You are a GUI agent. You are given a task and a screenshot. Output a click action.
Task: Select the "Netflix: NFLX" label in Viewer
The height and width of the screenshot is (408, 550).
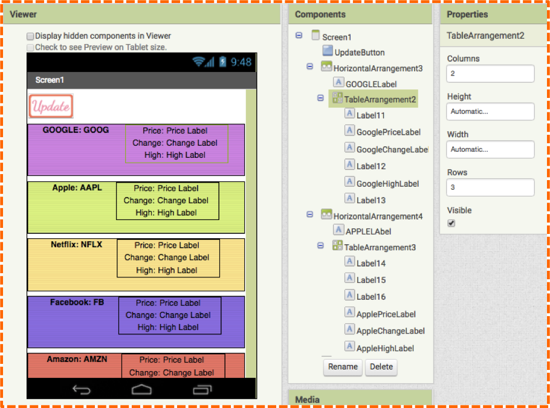click(x=77, y=245)
